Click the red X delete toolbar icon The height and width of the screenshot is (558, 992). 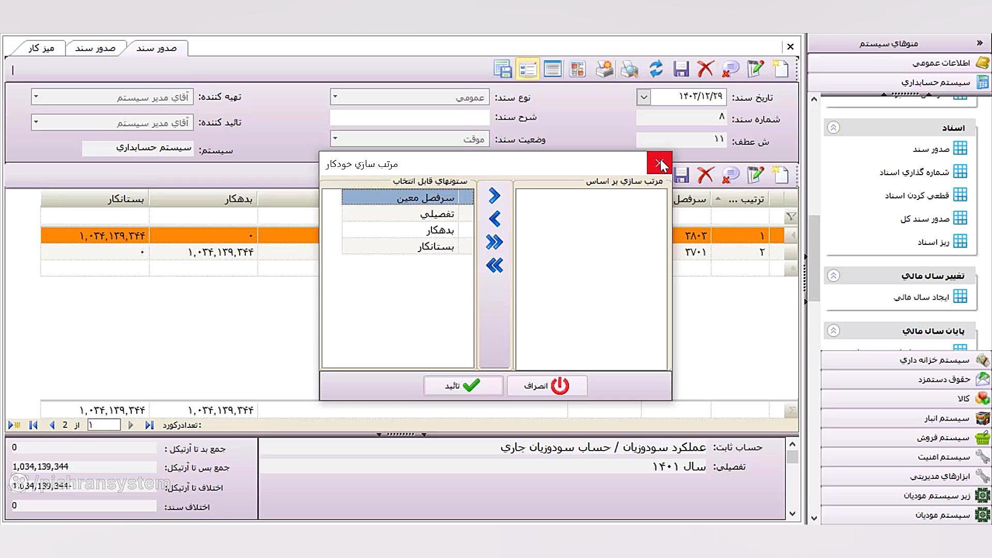pyautogui.click(x=705, y=69)
